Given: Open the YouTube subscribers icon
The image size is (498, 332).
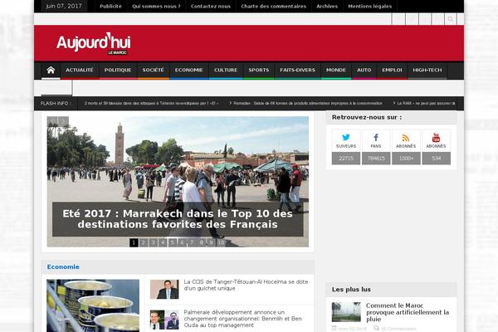Looking at the screenshot, I should click(436, 138).
